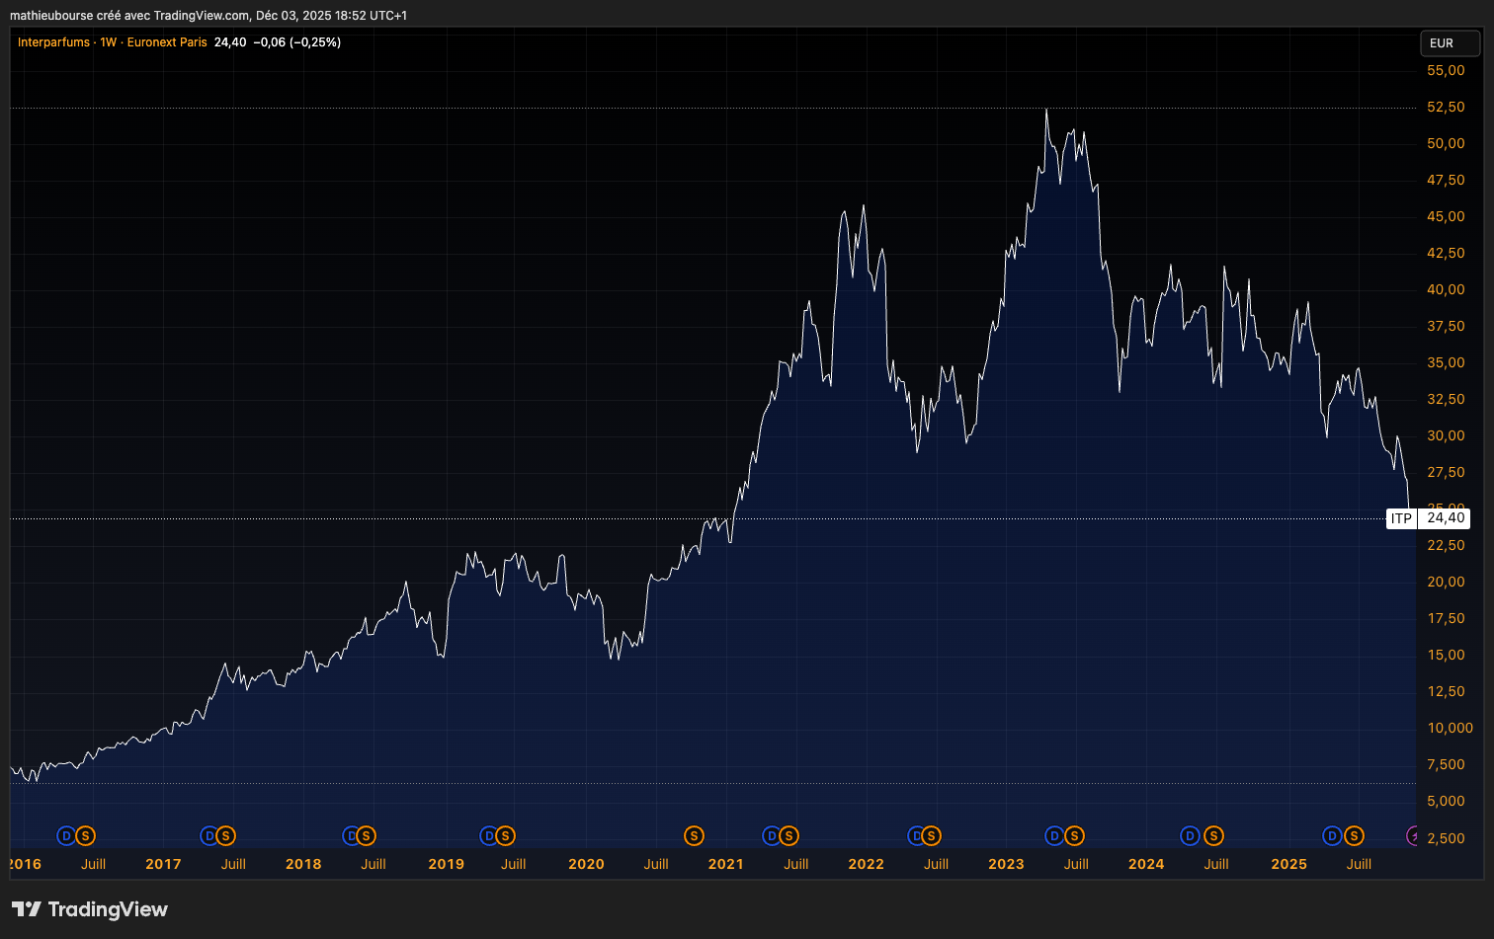This screenshot has height=939, width=1494.
Task: Select the 2023 dividend D marker
Action: 1054,836
